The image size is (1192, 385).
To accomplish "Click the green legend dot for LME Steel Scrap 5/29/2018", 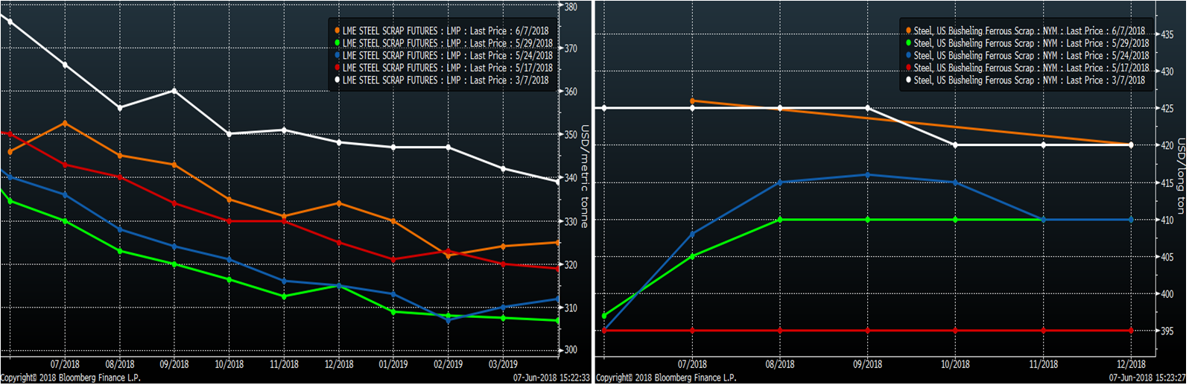I will (x=337, y=43).
